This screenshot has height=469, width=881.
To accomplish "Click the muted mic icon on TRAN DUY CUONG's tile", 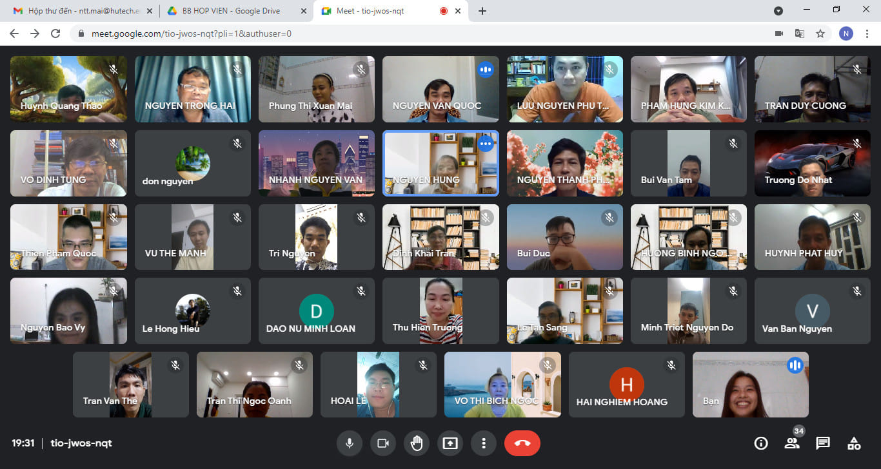I will pos(857,69).
